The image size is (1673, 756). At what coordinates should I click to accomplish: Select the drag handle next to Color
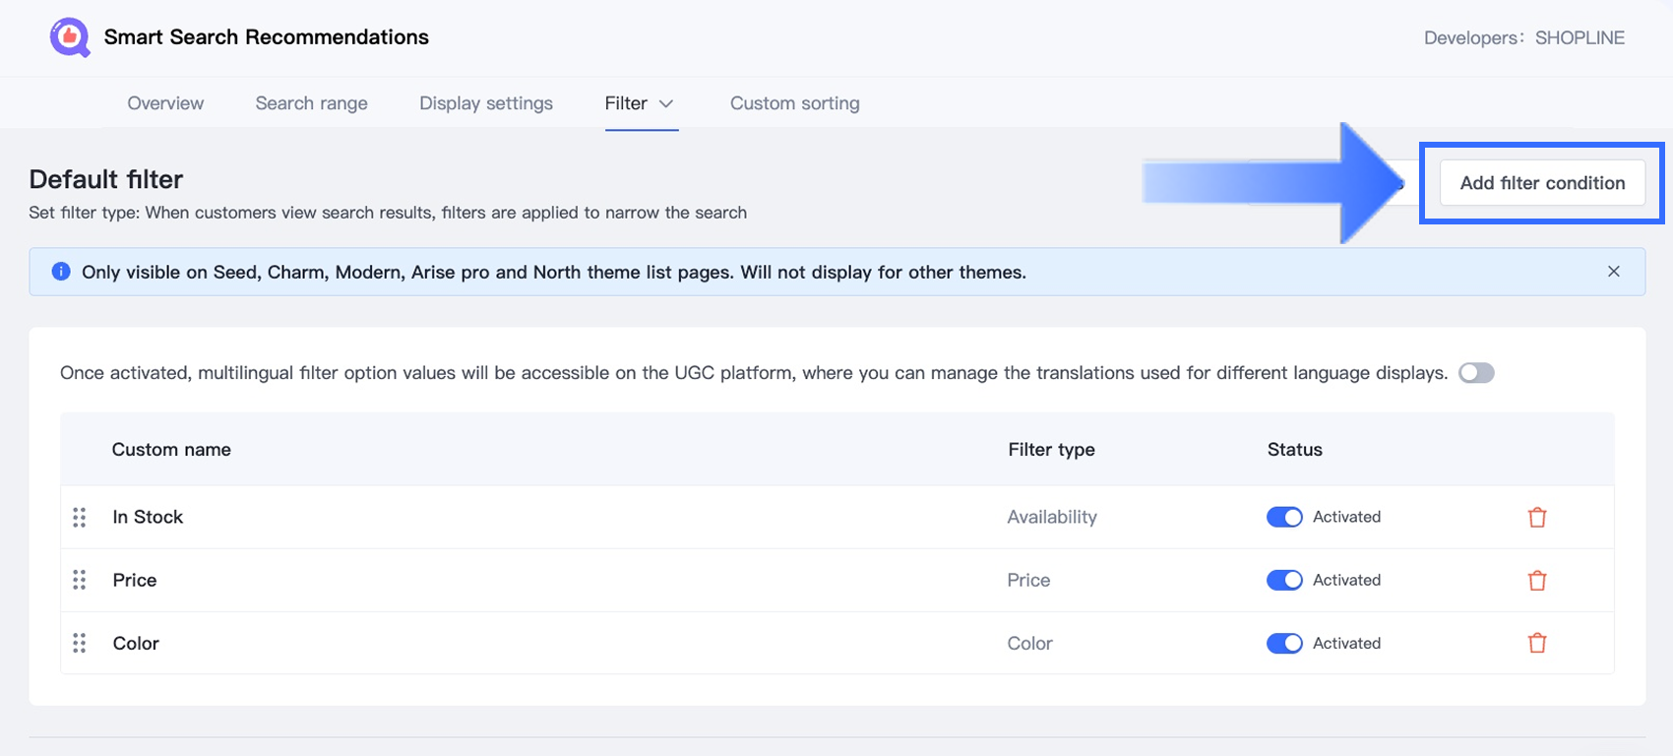point(80,643)
